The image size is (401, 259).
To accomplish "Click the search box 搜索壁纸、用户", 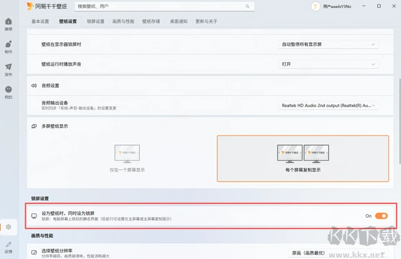I will pyautogui.click(x=165, y=6).
